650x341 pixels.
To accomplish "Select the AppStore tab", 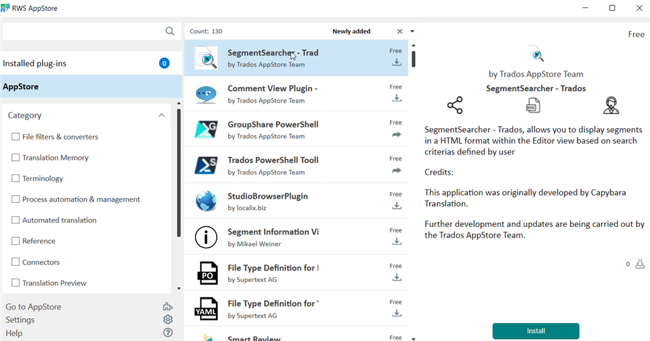I will pyautogui.click(x=91, y=87).
